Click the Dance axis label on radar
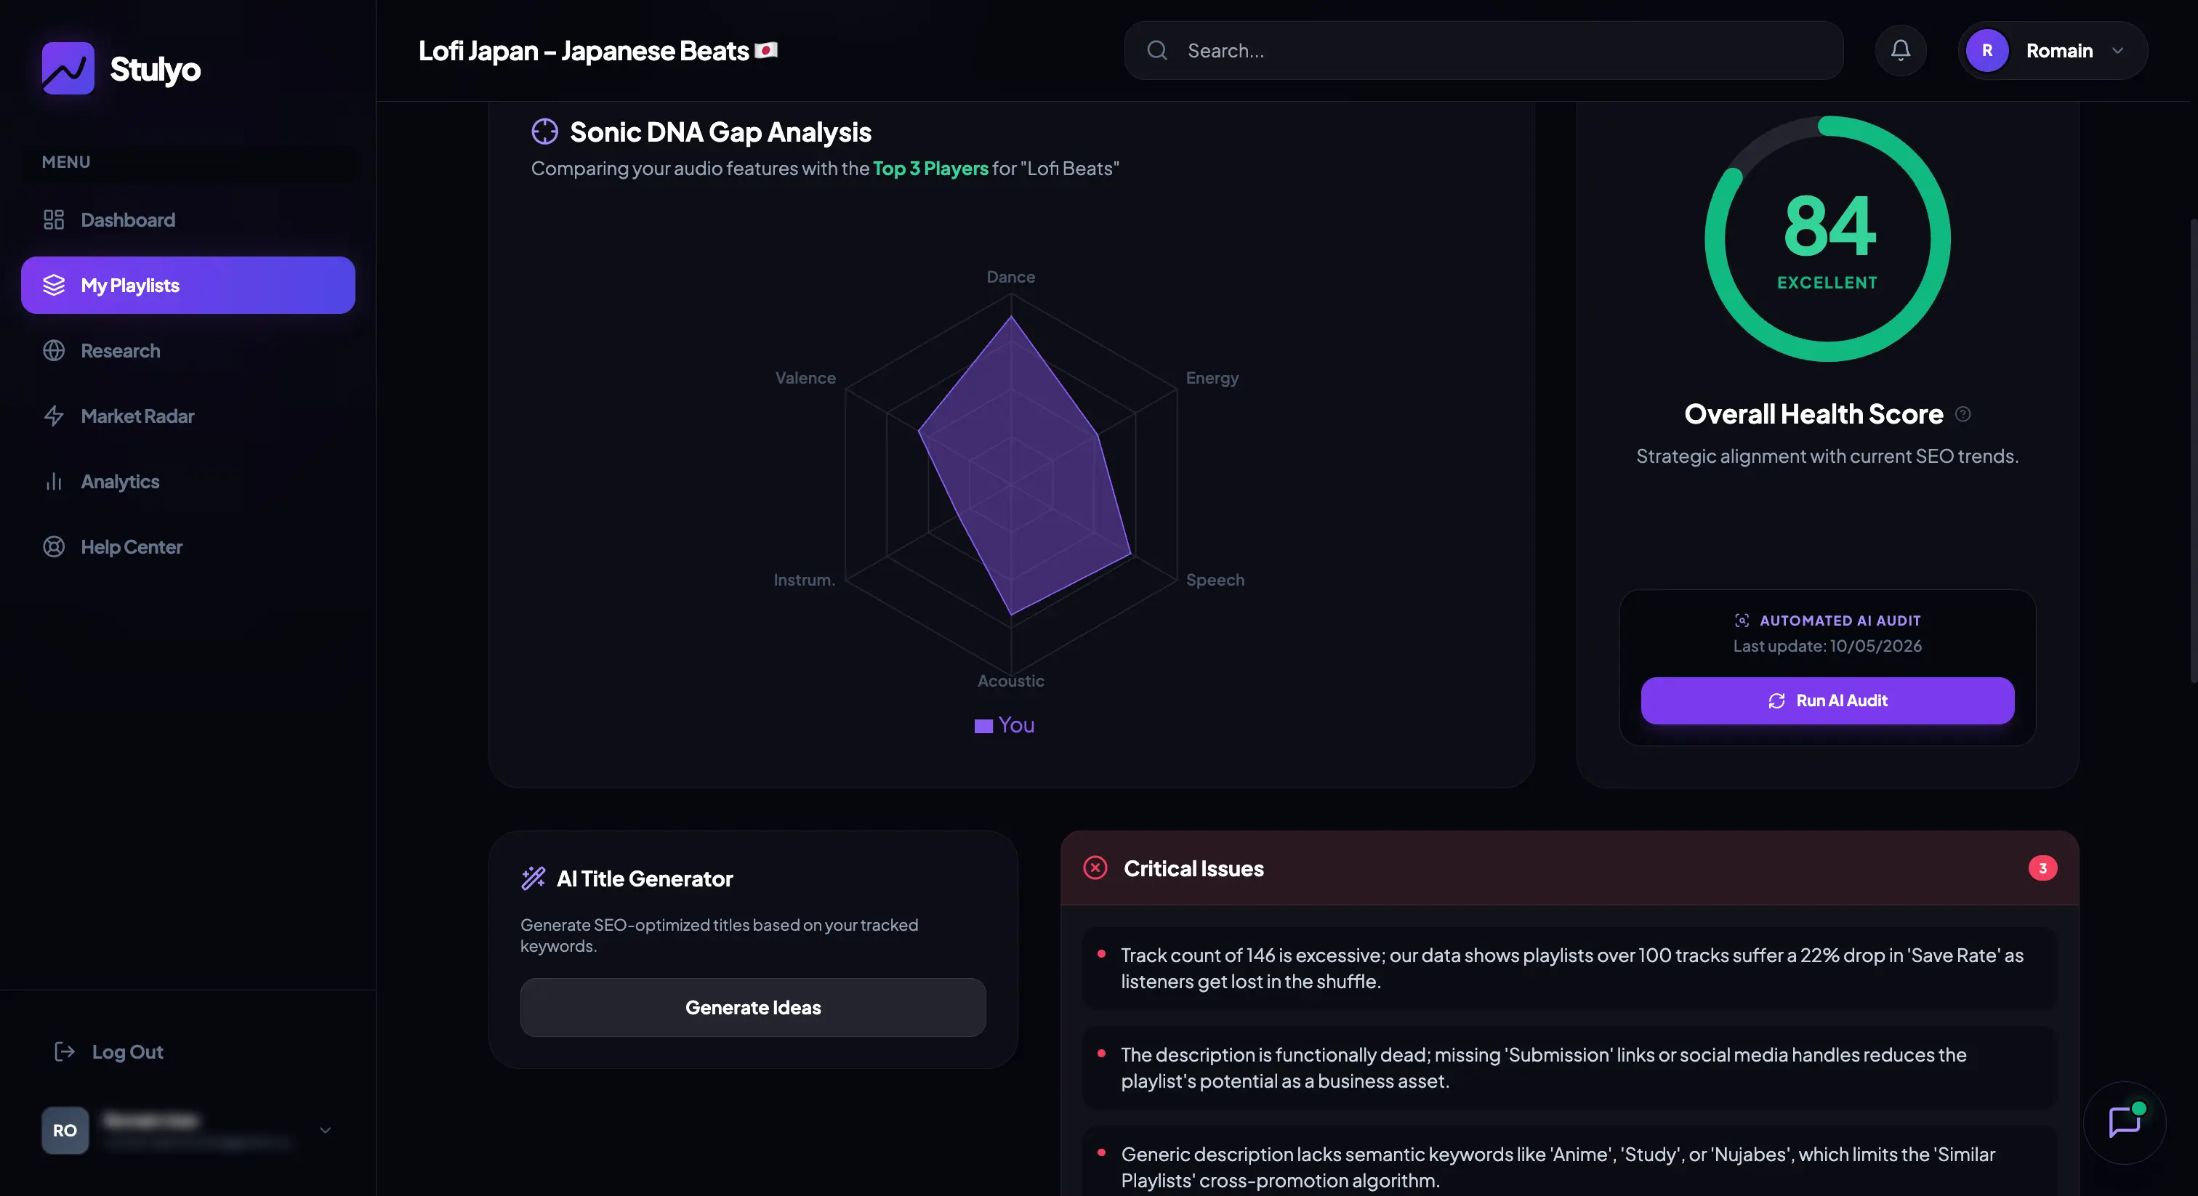 1010,276
